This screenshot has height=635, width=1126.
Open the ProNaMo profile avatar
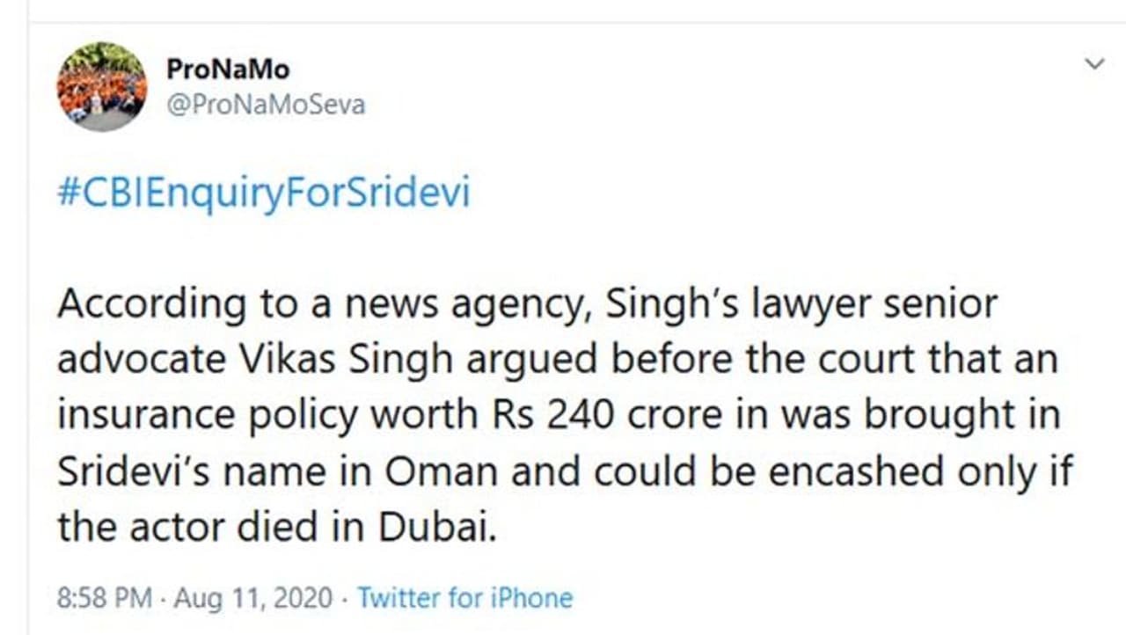click(x=102, y=87)
